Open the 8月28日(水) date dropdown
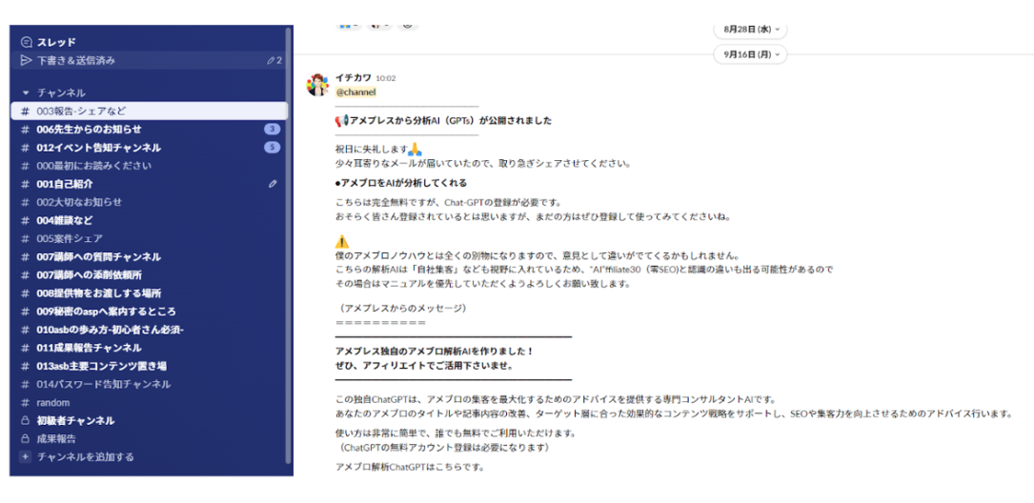Viewport: 1034px width, 503px height. pos(750,29)
